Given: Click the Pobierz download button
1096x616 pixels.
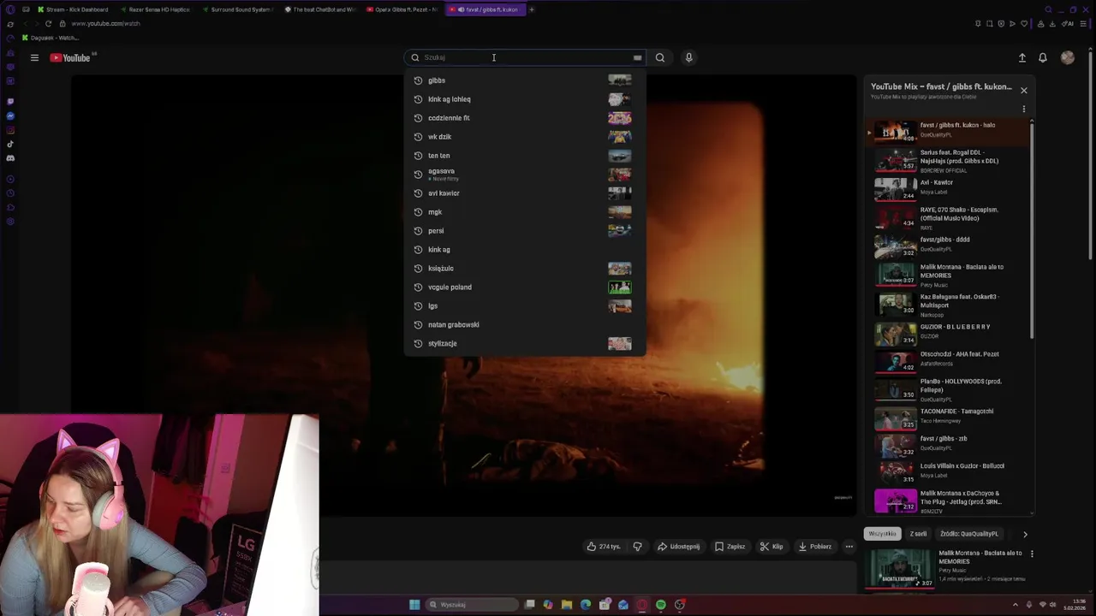Looking at the screenshot, I should [814, 547].
